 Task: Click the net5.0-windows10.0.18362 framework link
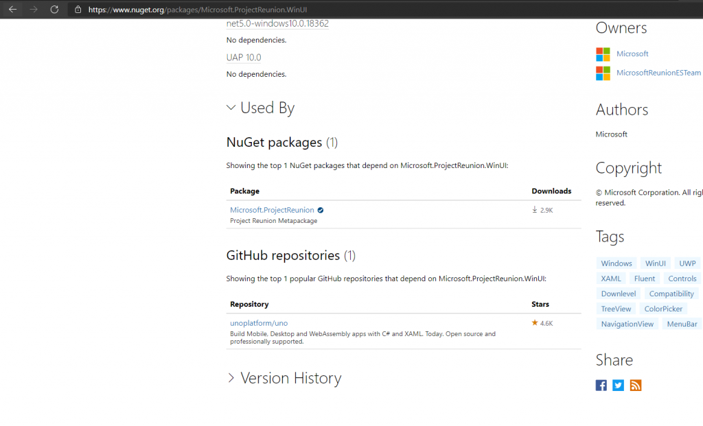click(x=277, y=23)
